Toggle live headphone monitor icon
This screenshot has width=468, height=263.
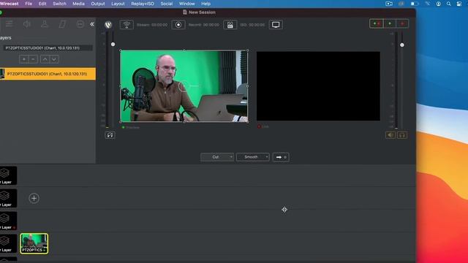402,135
